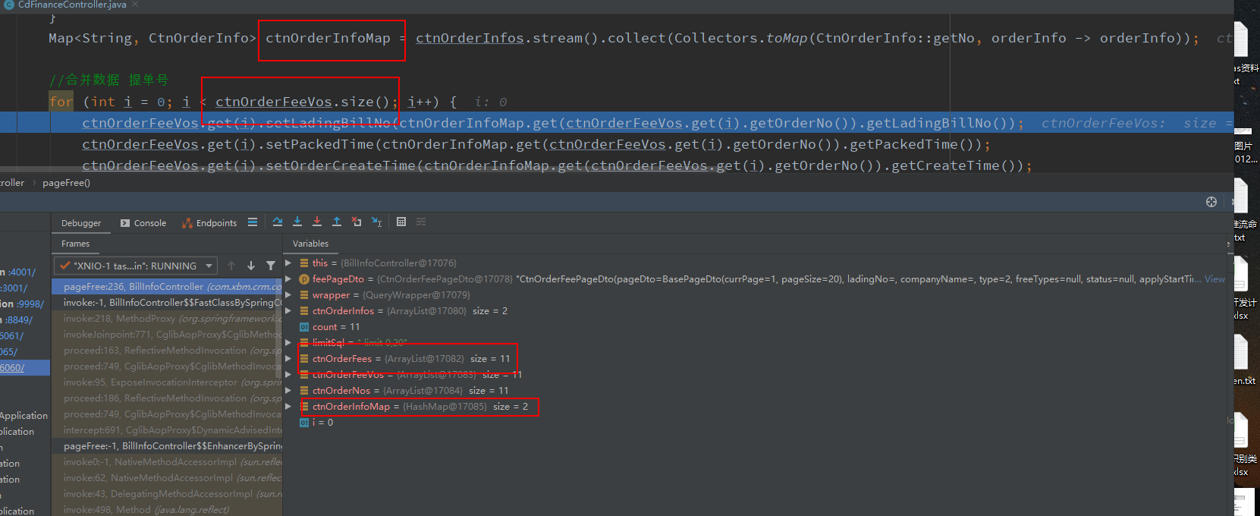Open the Evaluate Expression calculator icon
The height and width of the screenshot is (516, 1260).
(401, 222)
